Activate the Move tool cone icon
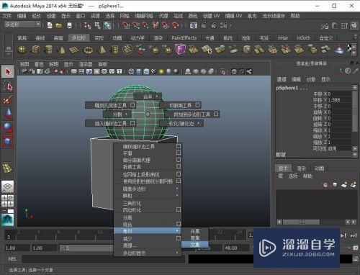The image size is (360, 275). pyautogui.click(x=8, y=114)
